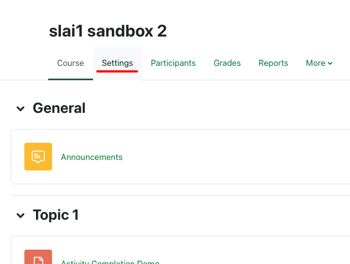Click the Topic 1 section heading
The height and width of the screenshot is (264, 350).
55,215
